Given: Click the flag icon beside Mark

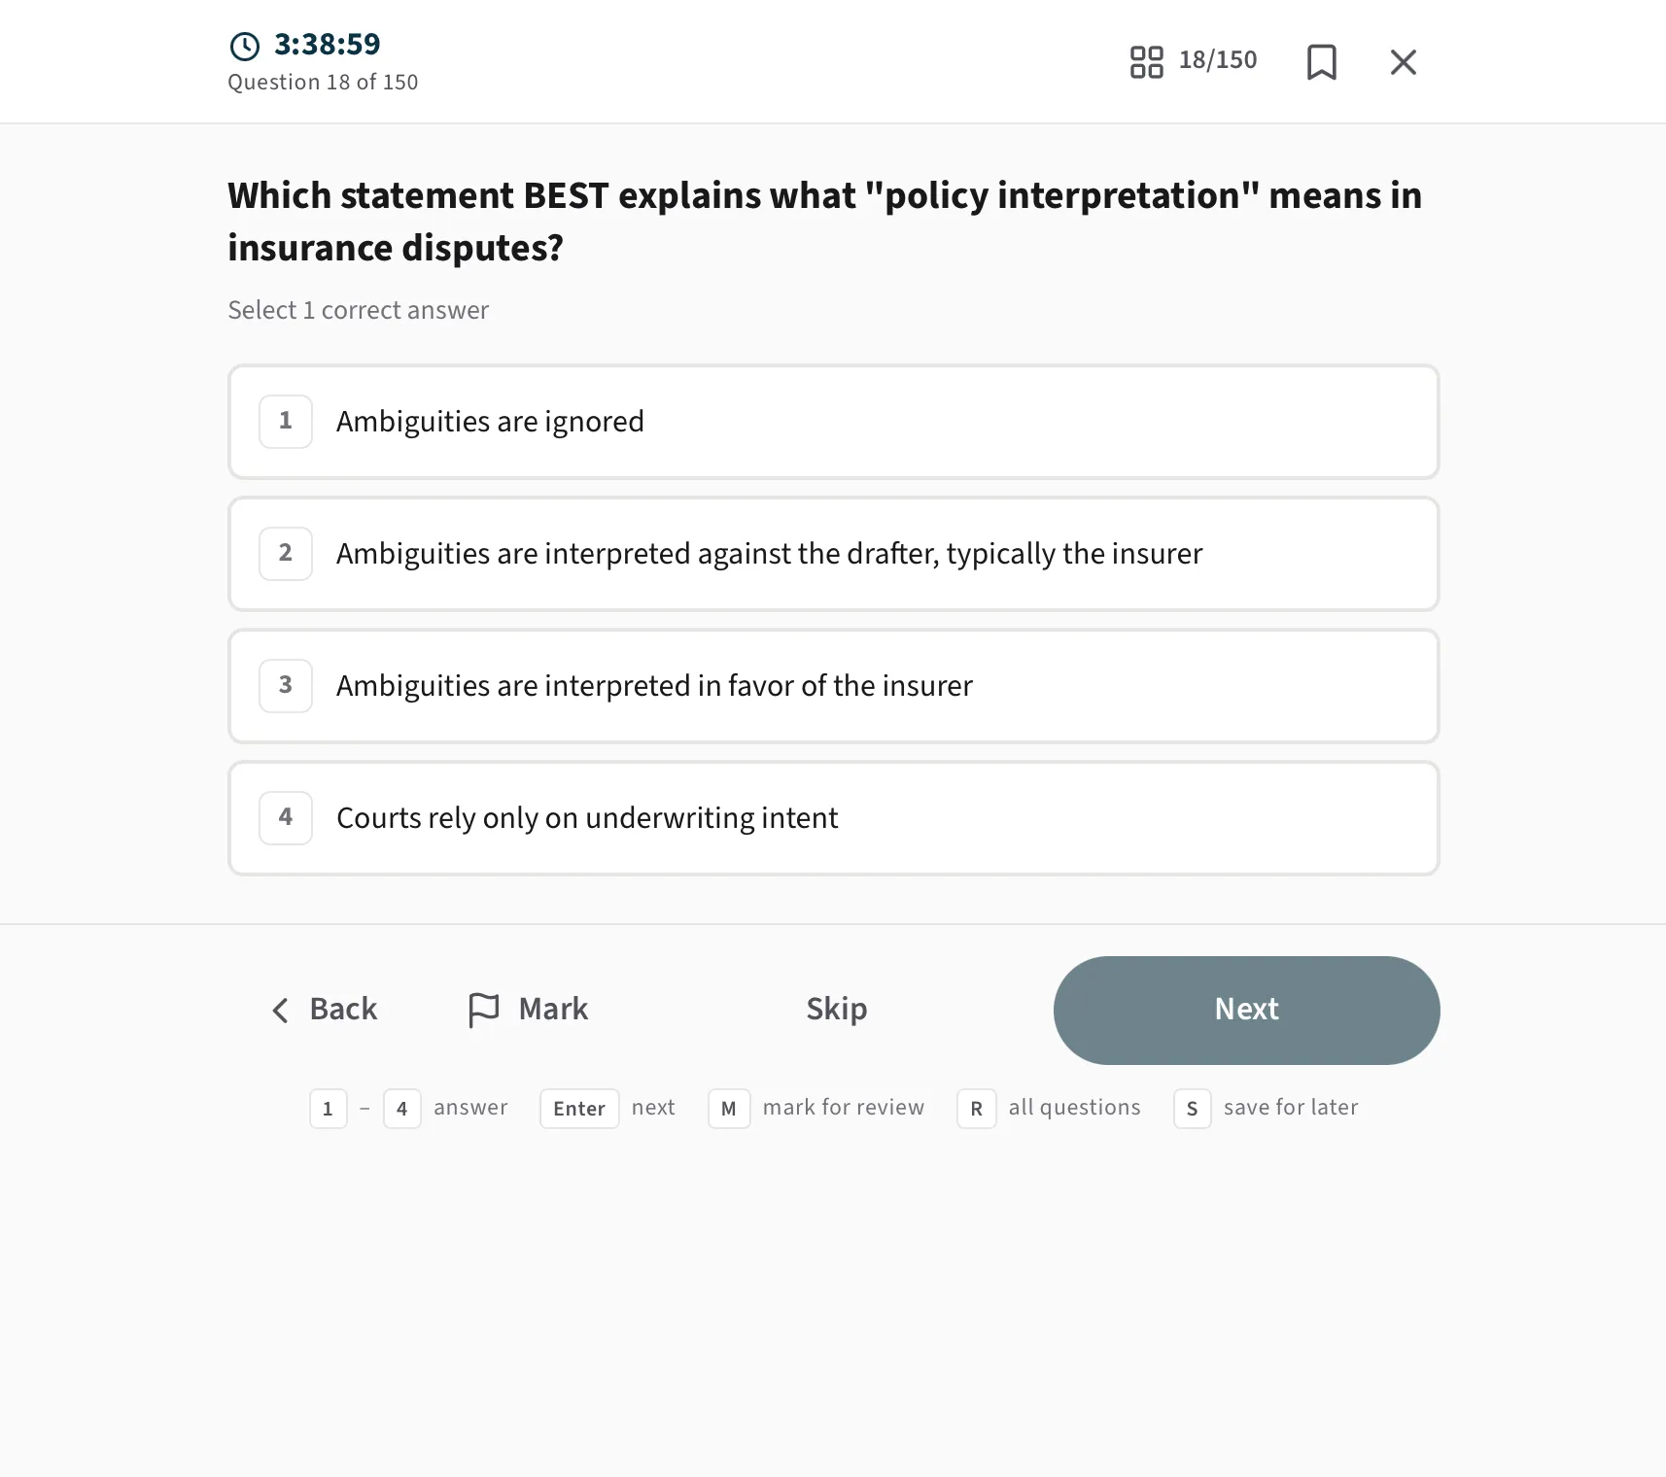Looking at the screenshot, I should tap(483, 1010).
